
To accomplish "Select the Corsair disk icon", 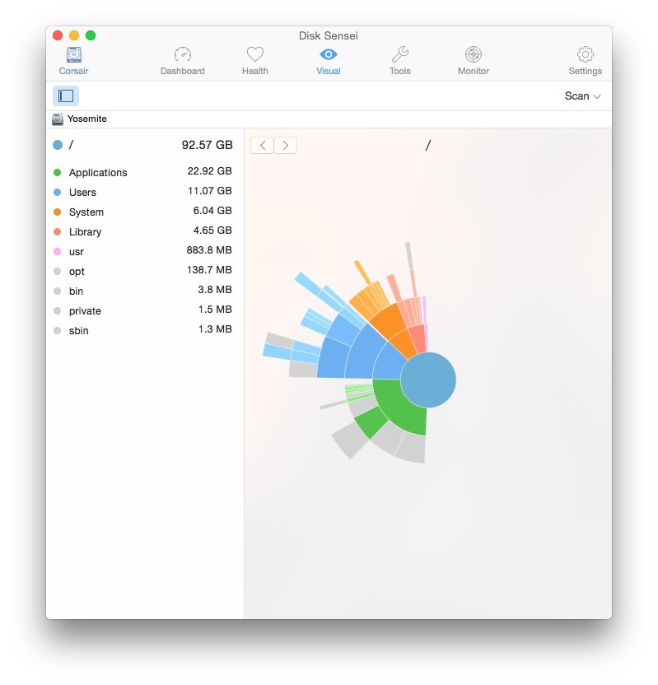I will click(x=74, y=55).
